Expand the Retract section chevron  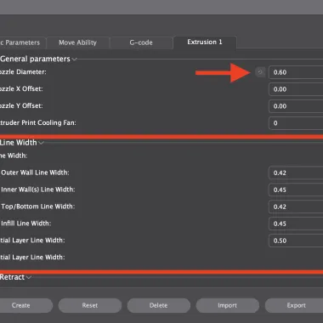29,277
